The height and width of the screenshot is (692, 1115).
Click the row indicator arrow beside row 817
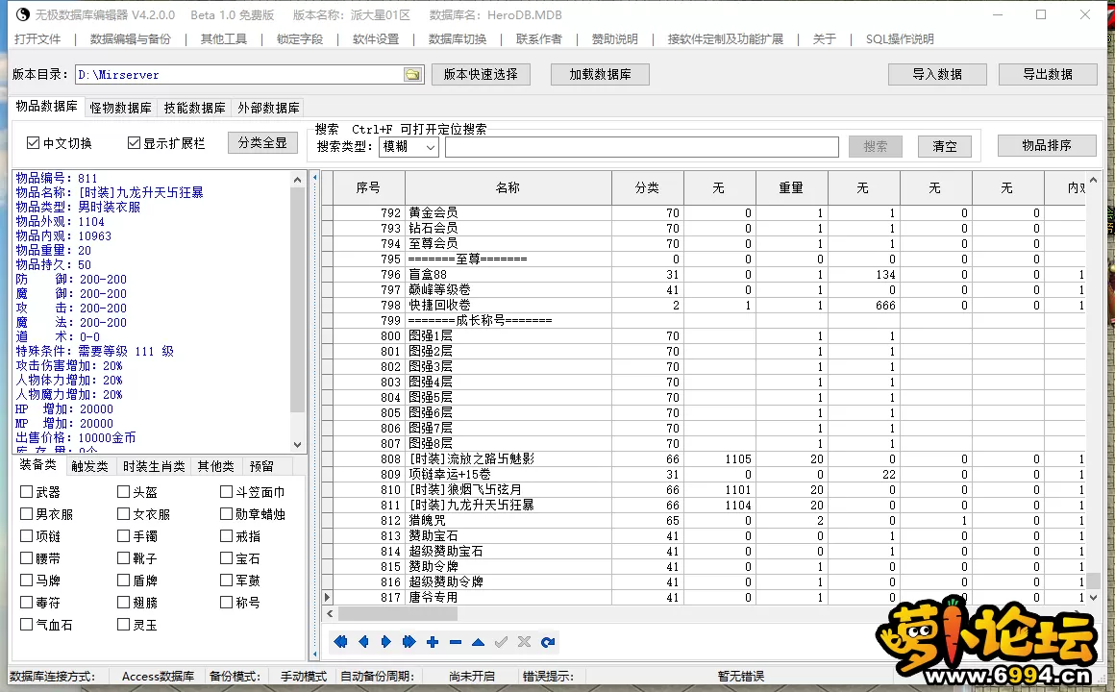coord(327,598)
